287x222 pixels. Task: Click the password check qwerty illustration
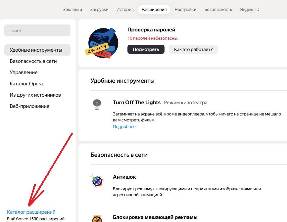point(102,43)
